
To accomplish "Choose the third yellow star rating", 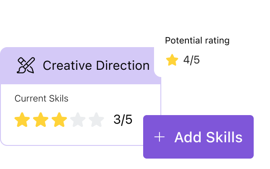I will [x=59, y=120].
